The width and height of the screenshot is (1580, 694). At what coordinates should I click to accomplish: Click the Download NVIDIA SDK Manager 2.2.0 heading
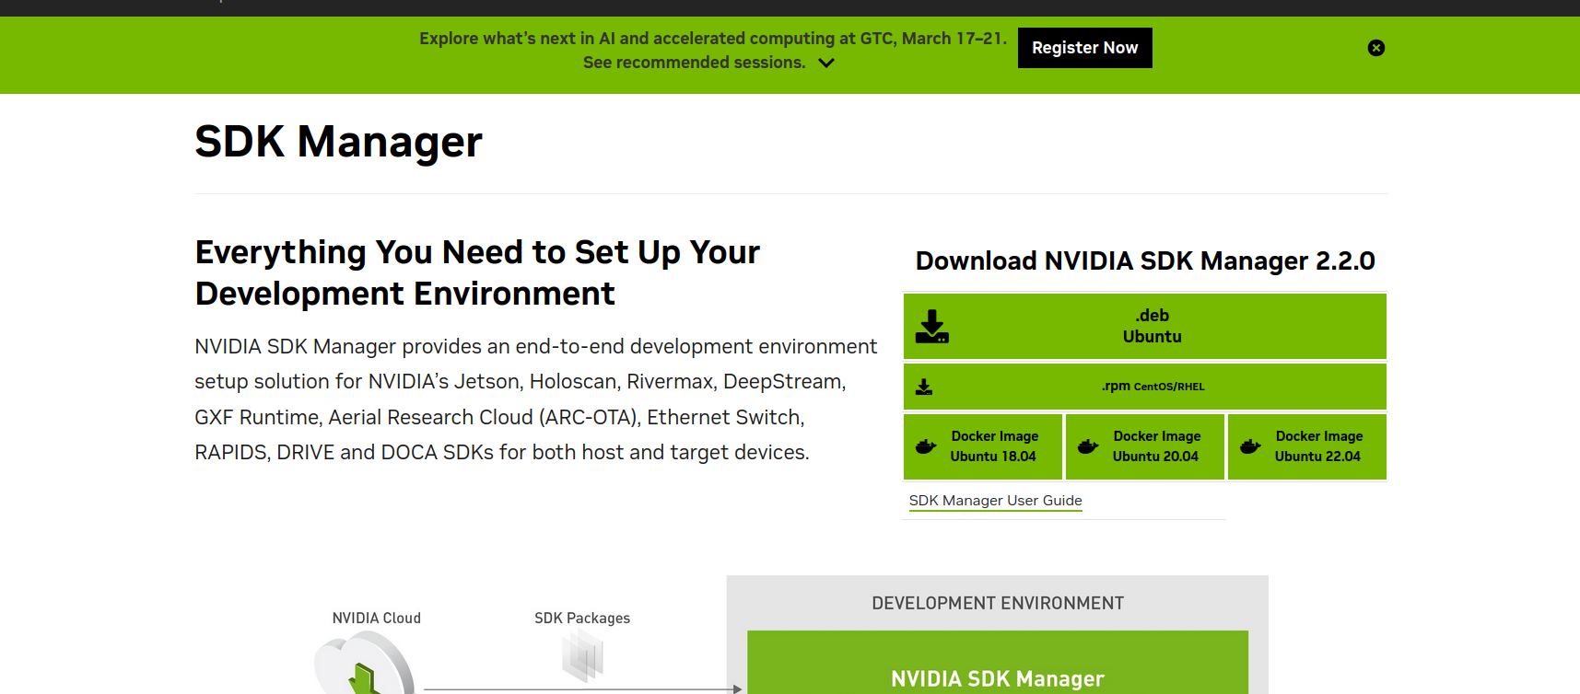tap(1145, 261)
